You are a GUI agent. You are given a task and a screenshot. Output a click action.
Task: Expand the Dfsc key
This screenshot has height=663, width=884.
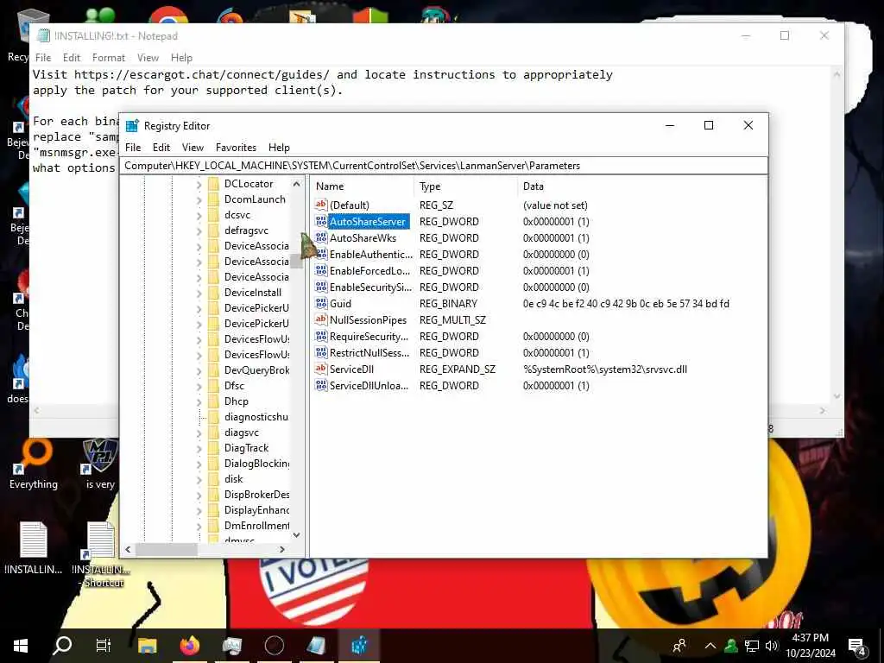(x=199, y=386)
